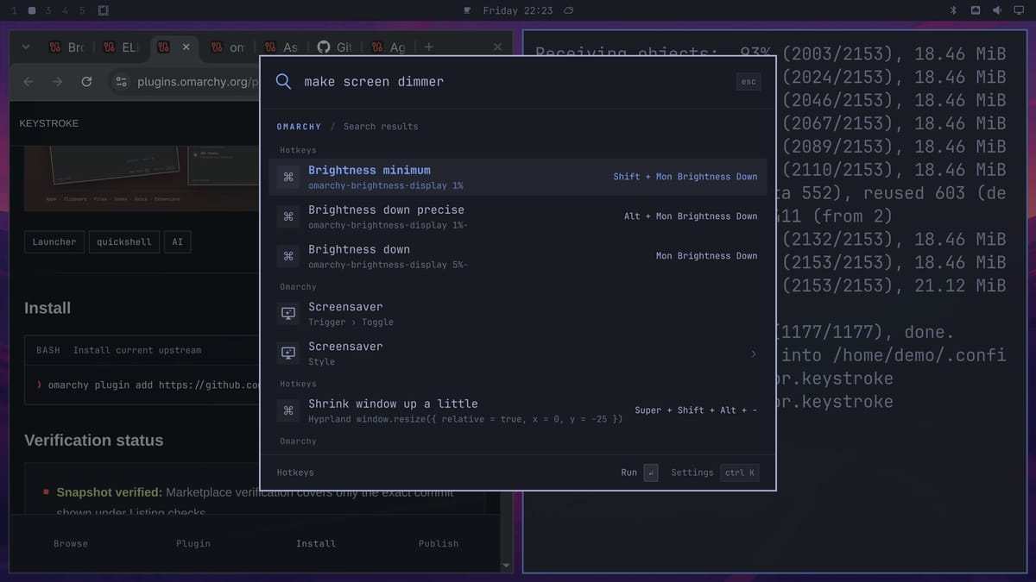The image size is (1036, 582).
Task: Switch to workspace 3
Action: click(48, 10)
